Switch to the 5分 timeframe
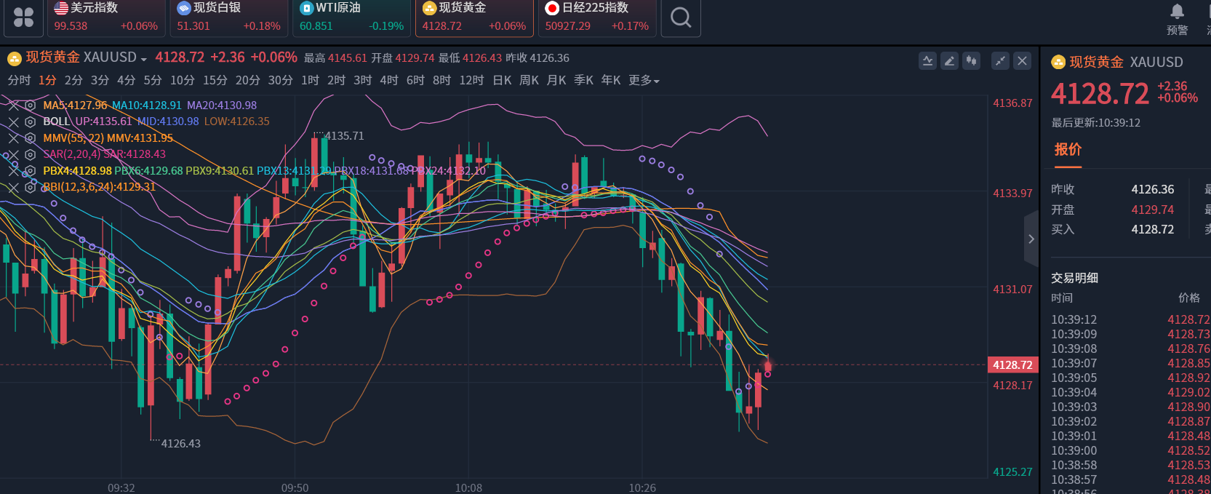The image size is (1211, 494). (153, 80)
